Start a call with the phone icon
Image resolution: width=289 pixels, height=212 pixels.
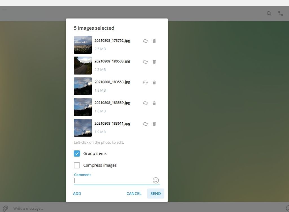tap(280, 13)
